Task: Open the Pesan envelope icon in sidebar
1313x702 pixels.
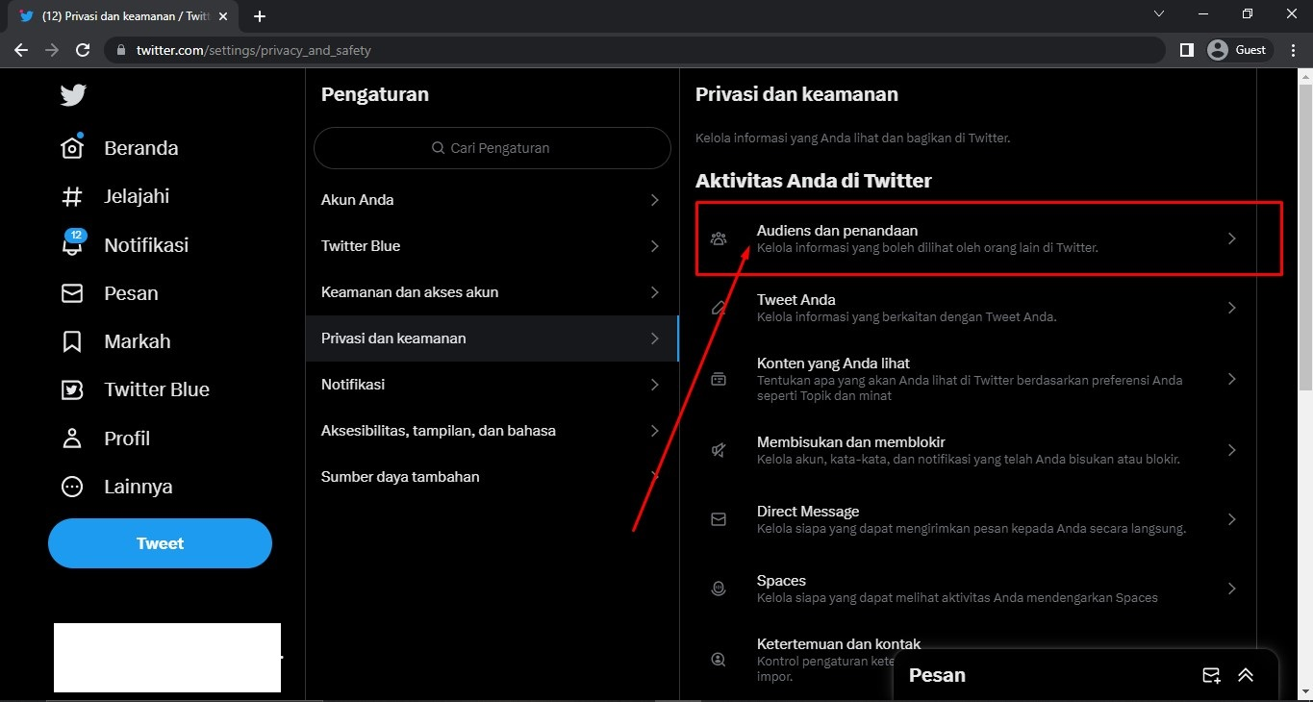Action: point(72,293)
